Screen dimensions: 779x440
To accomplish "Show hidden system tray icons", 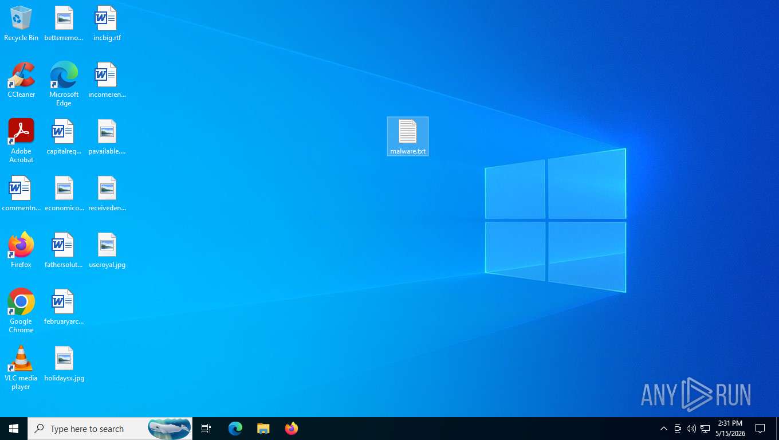I will point(664,429).
